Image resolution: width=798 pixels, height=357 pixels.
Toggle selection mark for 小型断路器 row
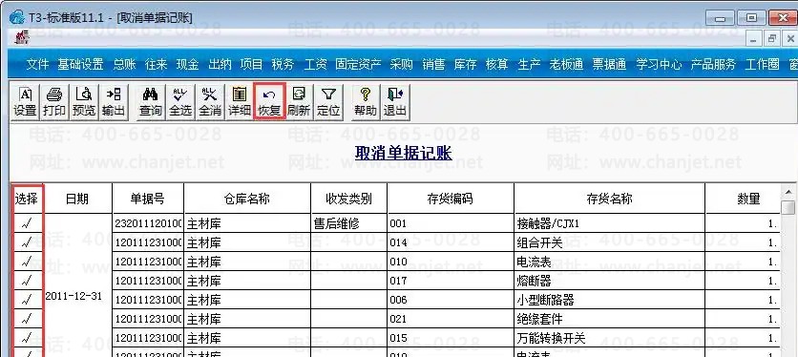click(27, 300)
